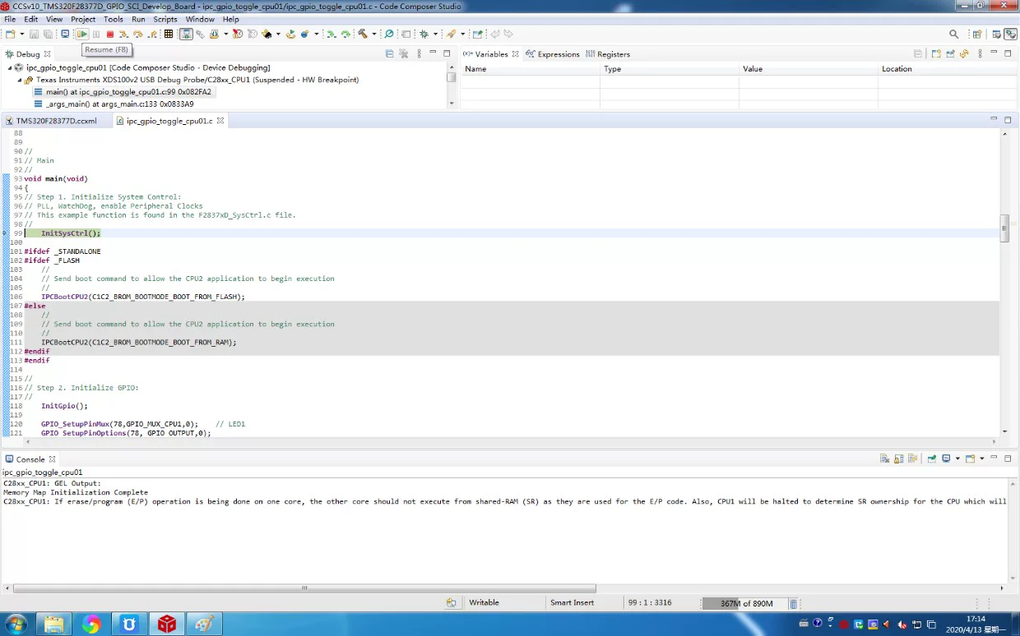Open the Windows Start button
The height and width of the screenshot is (636, 1020).
[x=16, y=624]
